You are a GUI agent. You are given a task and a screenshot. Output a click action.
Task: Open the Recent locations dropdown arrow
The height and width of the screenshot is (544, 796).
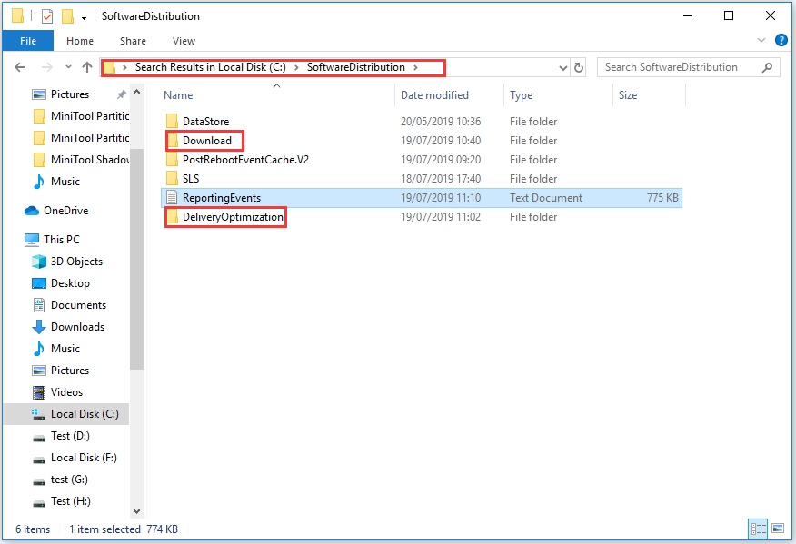[x=68, y=67]
